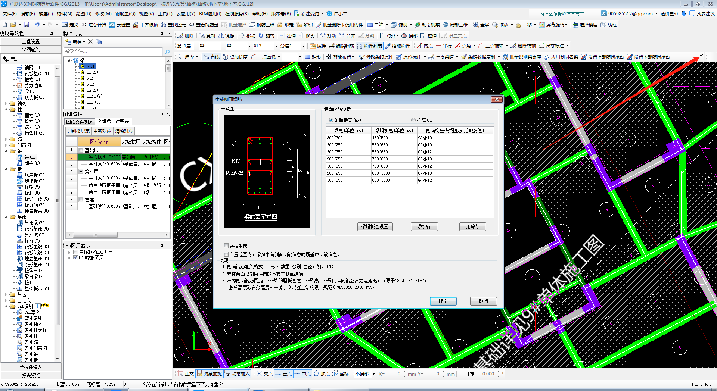Select 三点画弧 three-point arc tool
717x391 pixels.
point(263,57)
